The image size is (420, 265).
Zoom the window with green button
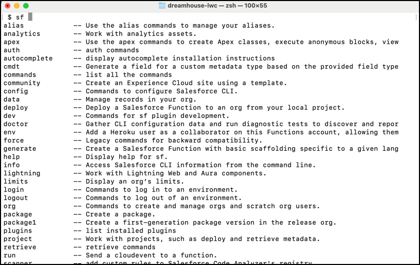[27, 6]
